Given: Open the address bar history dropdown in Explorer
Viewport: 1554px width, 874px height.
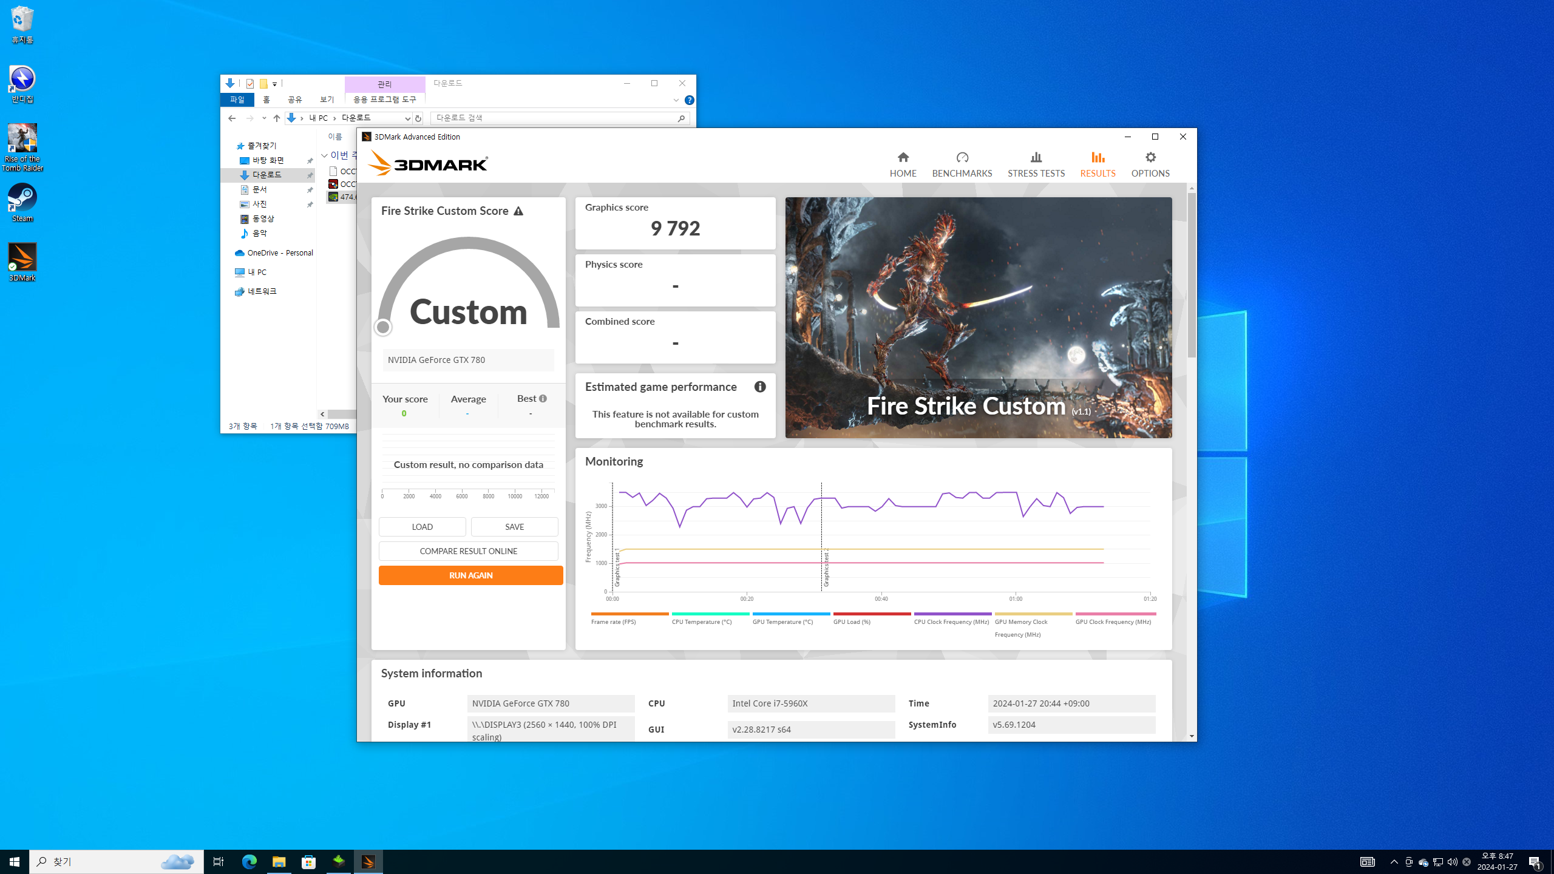Looking at the screenshot, I should 407,118.
